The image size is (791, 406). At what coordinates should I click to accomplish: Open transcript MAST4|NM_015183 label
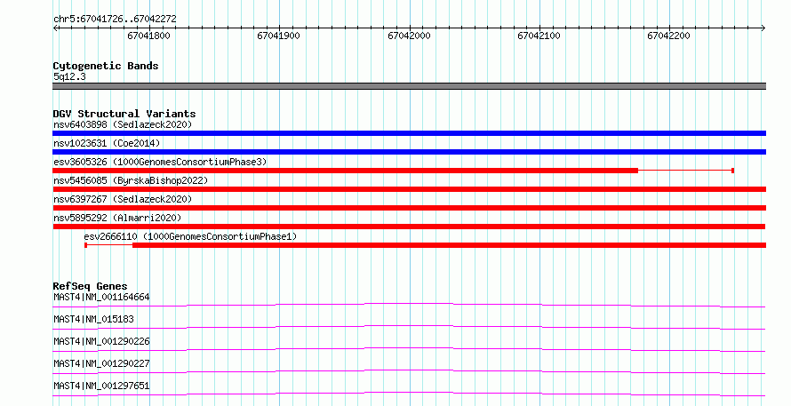(93, 319)
